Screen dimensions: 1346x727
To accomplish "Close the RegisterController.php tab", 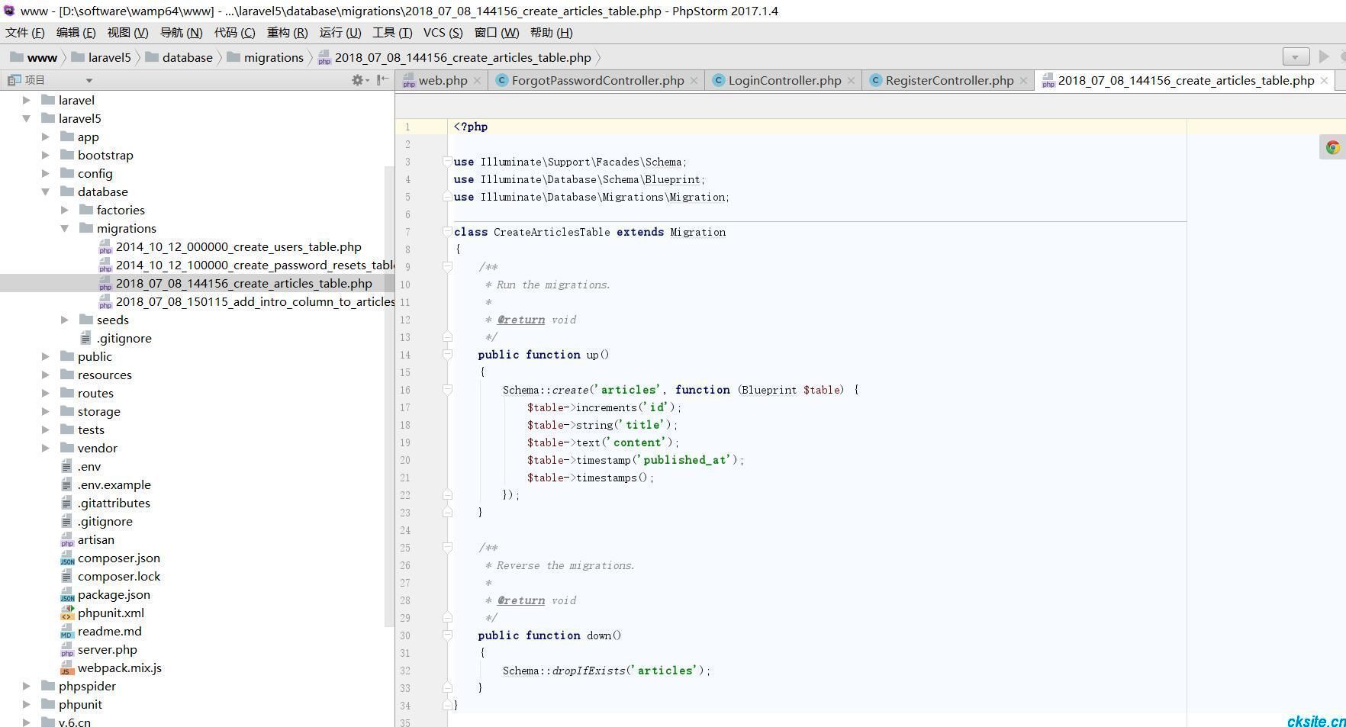I will (x=1023, y=80).
